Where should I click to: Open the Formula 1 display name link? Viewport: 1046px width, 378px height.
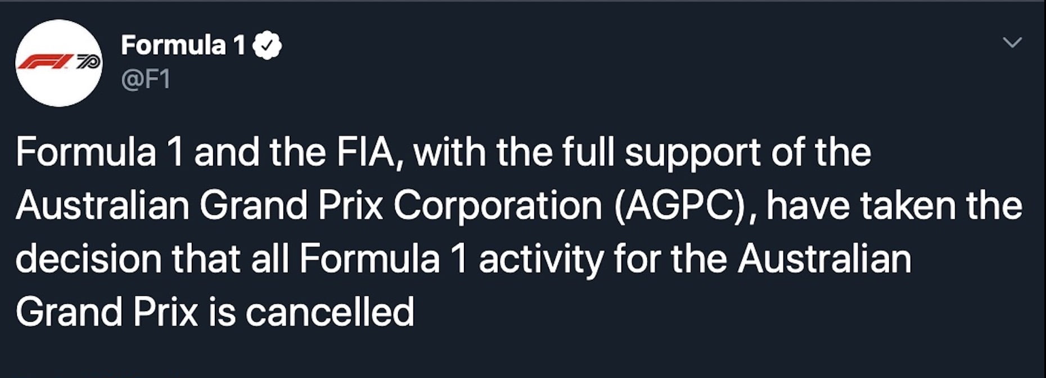[183, 46]
